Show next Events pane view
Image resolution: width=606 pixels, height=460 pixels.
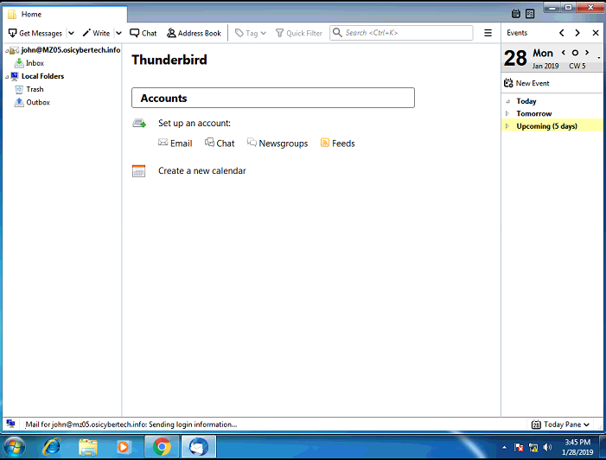[577, 33]
